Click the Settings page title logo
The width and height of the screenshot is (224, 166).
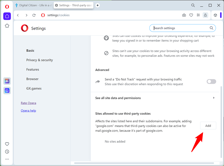coord(25,28)
